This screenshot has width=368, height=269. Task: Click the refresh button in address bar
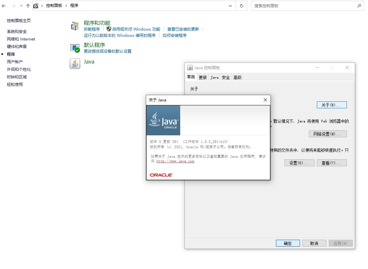[x=242, y=6]
